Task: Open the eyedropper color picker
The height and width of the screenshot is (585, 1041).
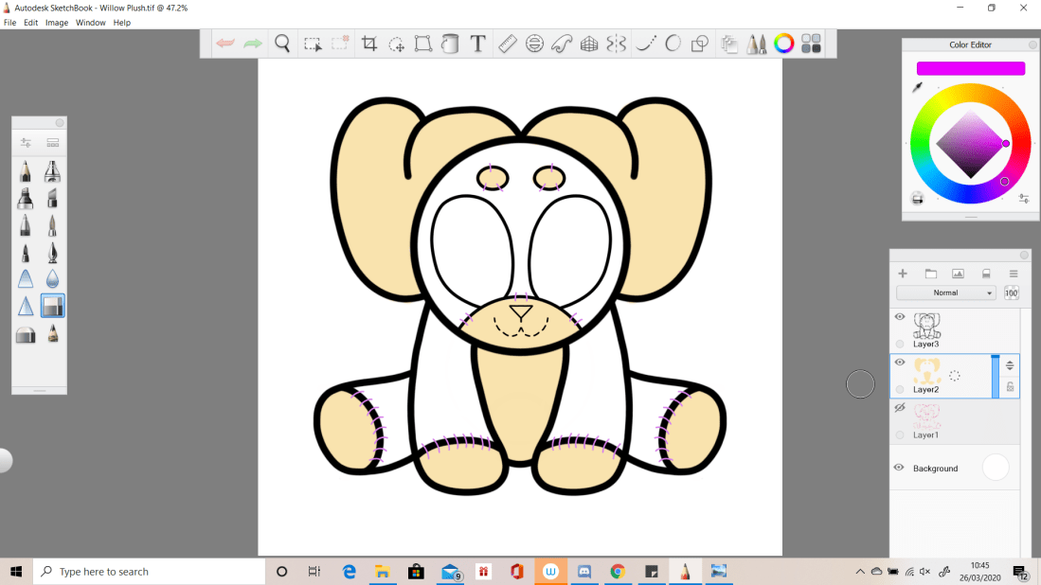Action: [x=917, y=87]
